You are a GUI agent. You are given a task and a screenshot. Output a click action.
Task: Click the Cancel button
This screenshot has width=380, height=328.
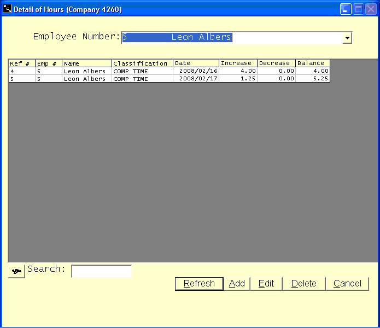click(x=347, y=283)
